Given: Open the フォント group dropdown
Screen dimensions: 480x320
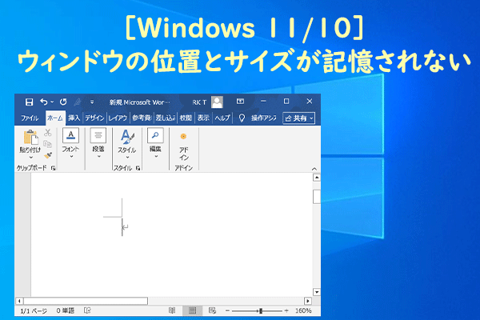Looking at the screenshot, I should 70,142.
